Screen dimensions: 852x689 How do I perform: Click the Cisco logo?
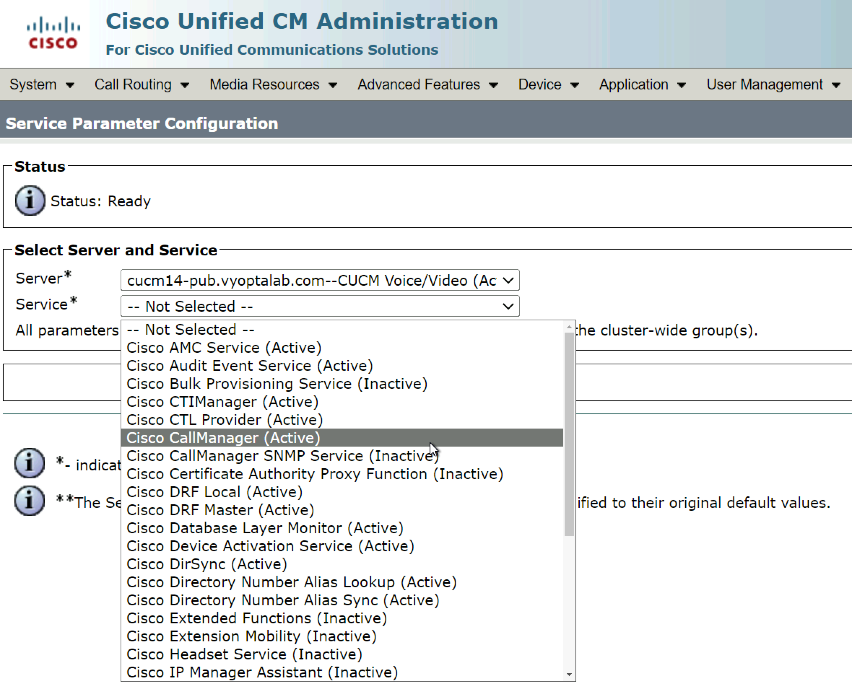[53, 32]
